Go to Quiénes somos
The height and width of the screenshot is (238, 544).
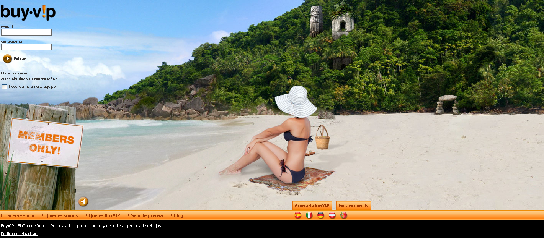click(61, 215)
